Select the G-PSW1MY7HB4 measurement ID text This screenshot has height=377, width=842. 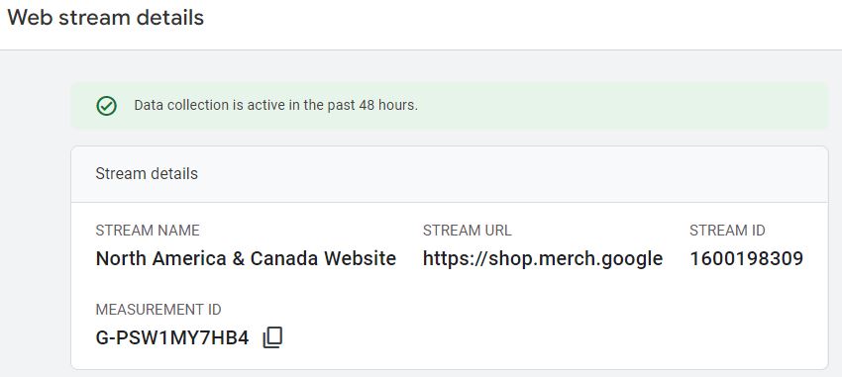click(x=171, y=338)
